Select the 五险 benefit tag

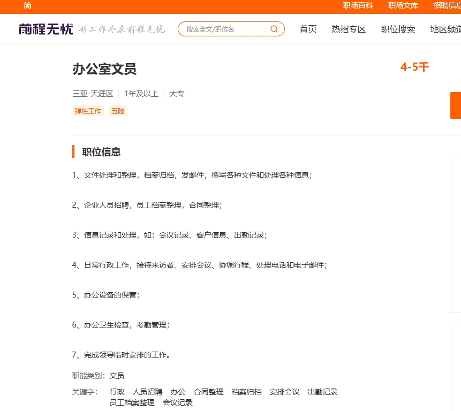(x=118, y=111)
